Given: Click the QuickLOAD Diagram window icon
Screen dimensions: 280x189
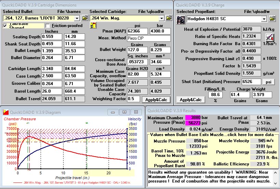Looking at the screenshot, I should (x=6, y=112).
